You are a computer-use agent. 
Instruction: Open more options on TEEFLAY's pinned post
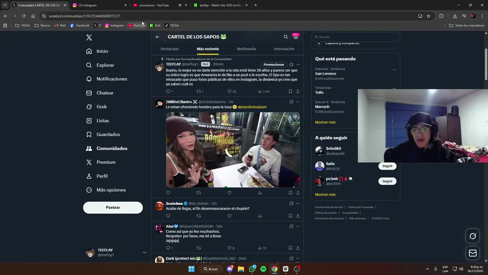pos(298,65)
